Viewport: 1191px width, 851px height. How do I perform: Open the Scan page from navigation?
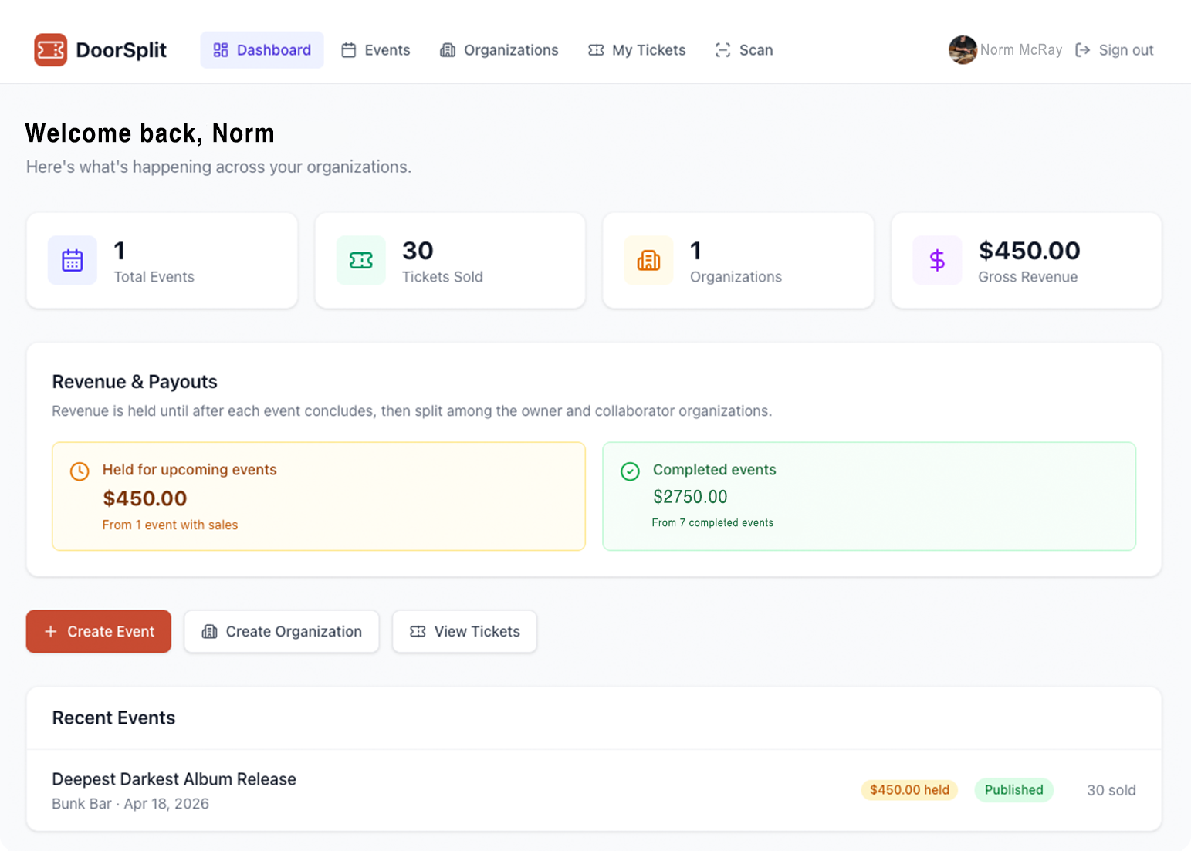pyautogui.click(x=744, y=50)
